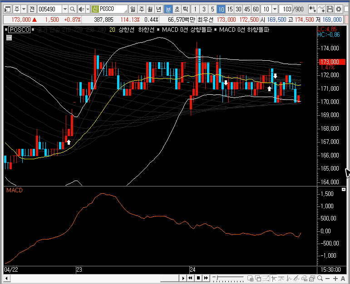Click the grid icon below POSCO label
The height and width of the screenshot is (284, 350).
click(x=9, y=38)
